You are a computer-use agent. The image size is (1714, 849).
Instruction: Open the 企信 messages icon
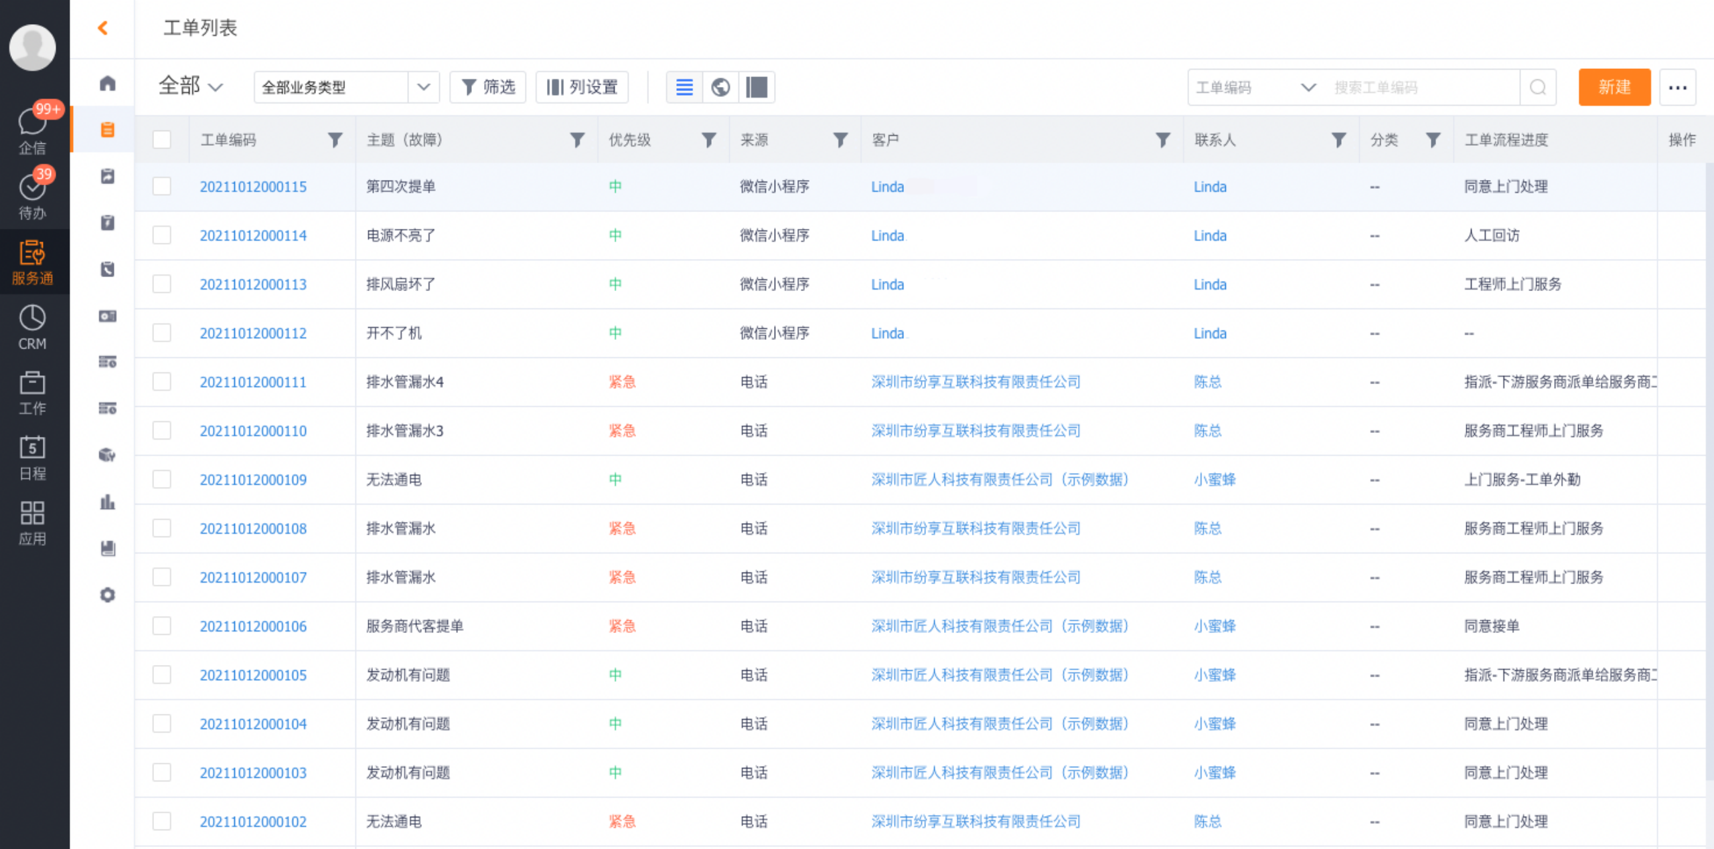[x=32, y=130]
